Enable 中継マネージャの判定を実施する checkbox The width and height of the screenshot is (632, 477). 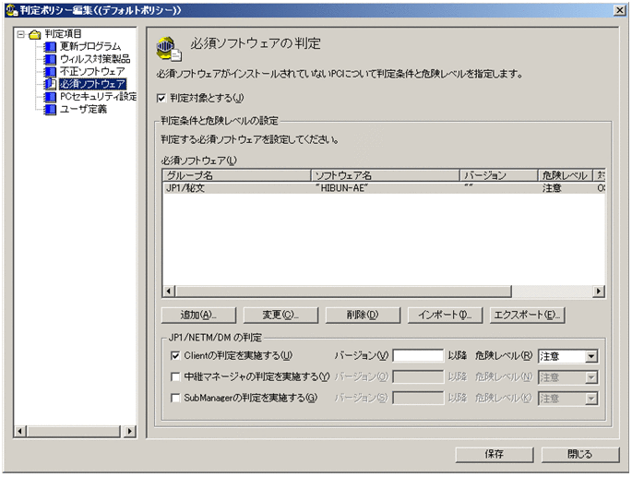[x=175, y=376]
